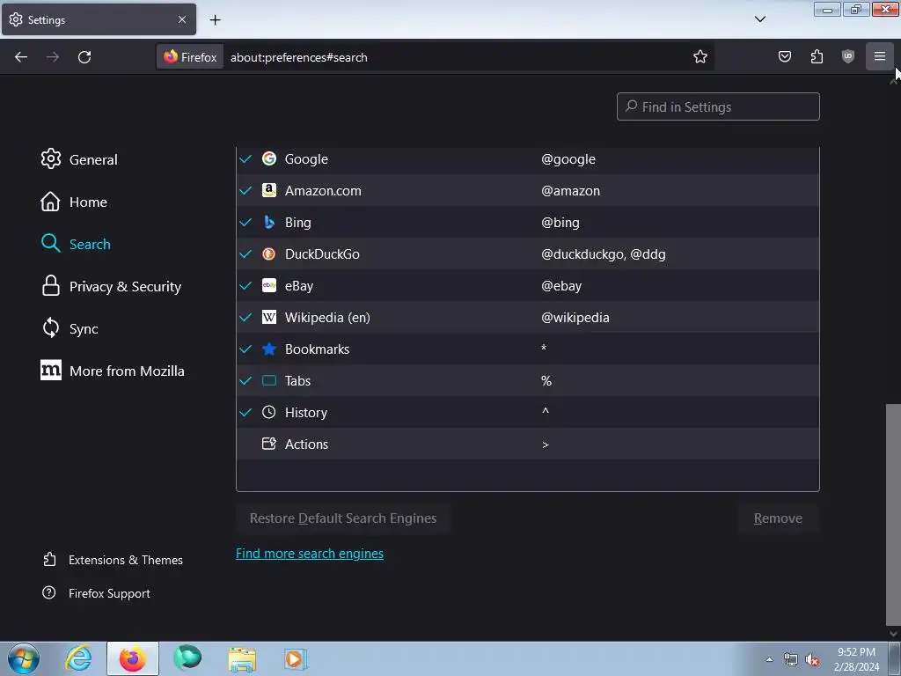901x676 pixels.
Task: Open the file explorer folder taskbar icon
Action: (x=242, y=658)
